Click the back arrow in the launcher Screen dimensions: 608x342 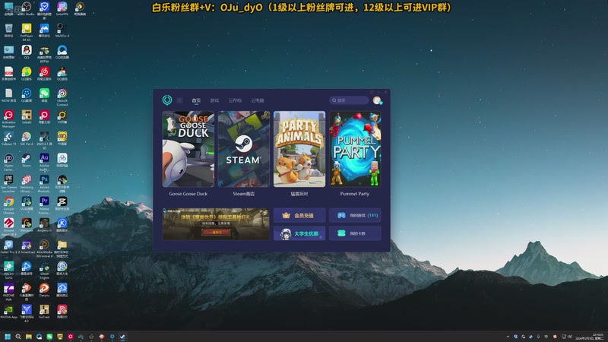pyautogui.click(x=179, y=100)
